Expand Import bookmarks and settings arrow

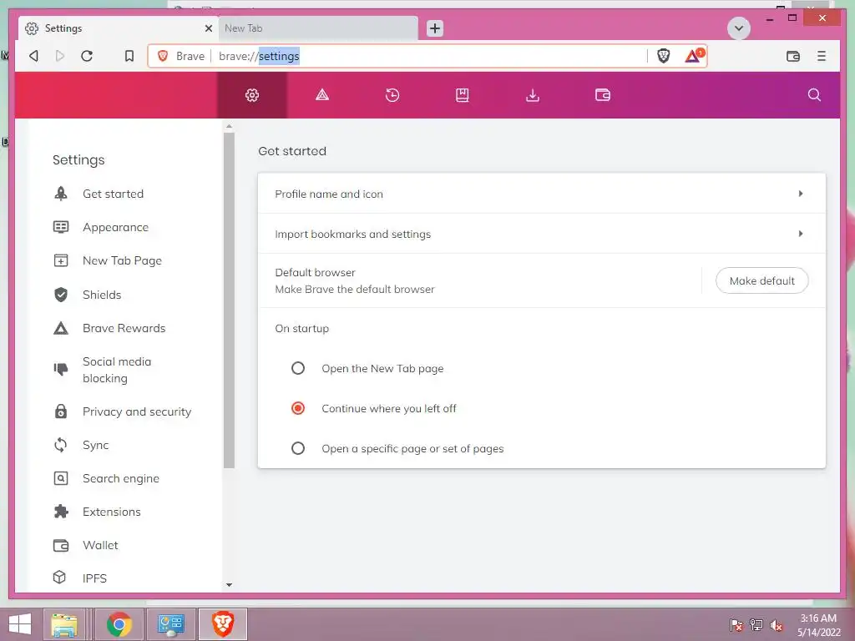click(801, 234)
